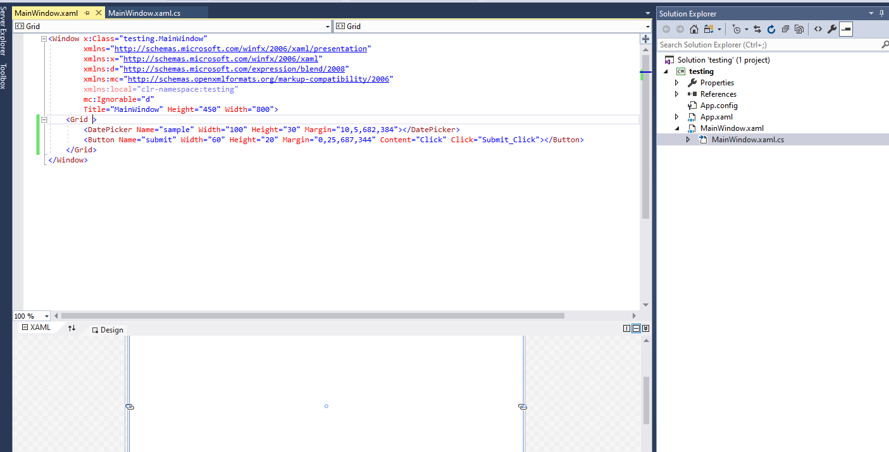Screen dimensions: 889x452
Task: Click the Search Solution Explorer field
Action: [x=759, y=44]
